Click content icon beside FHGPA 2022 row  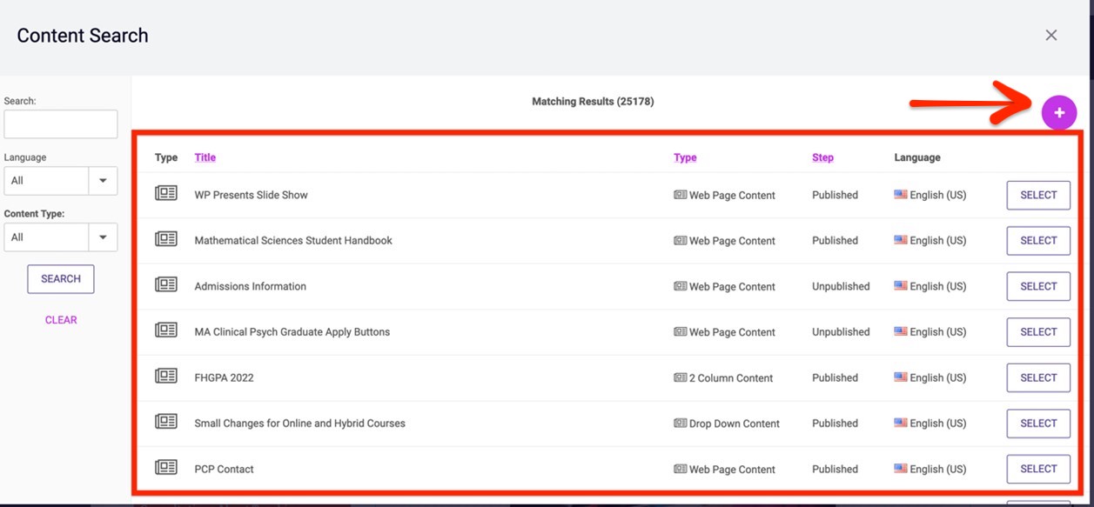[x=166, y=377]
